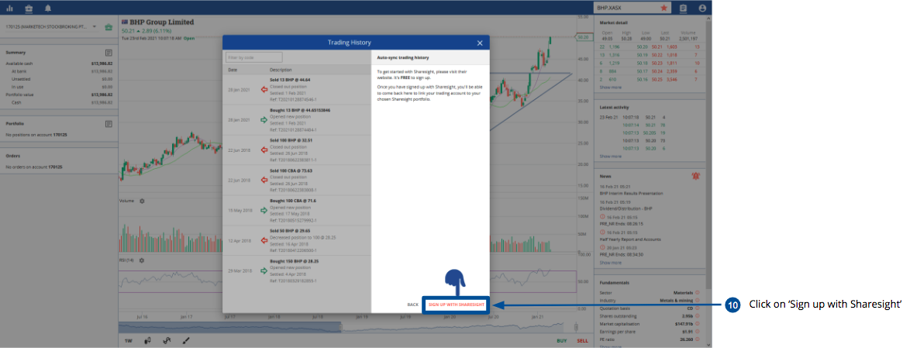Expand the account selector dropdown 170125
The height and width of the screenshot is (348, 903).
coord(53,27)
